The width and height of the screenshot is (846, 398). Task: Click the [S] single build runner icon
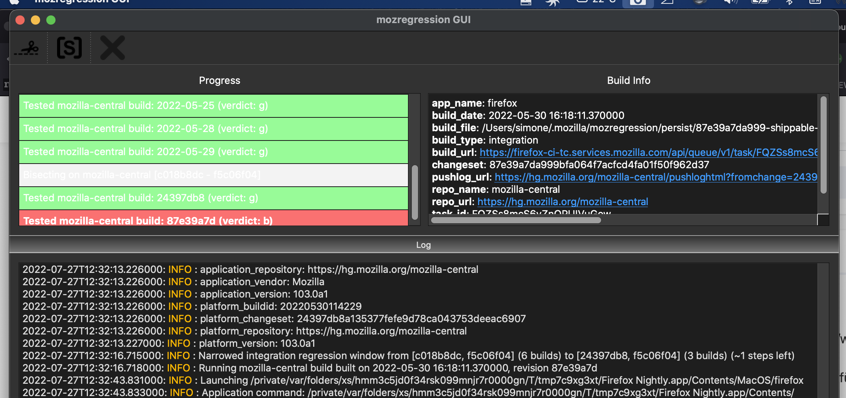click(x=69, y=48)
